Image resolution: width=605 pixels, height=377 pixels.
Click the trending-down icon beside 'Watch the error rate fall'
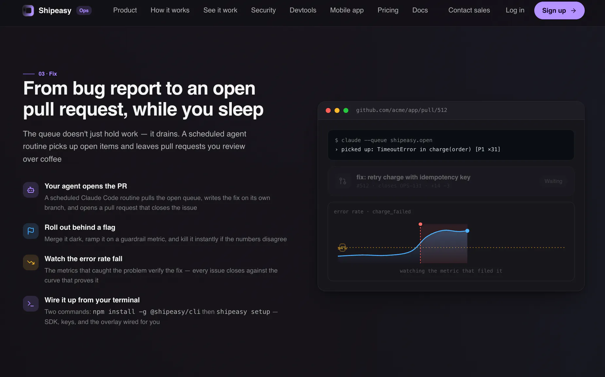[x=31, y=262]
